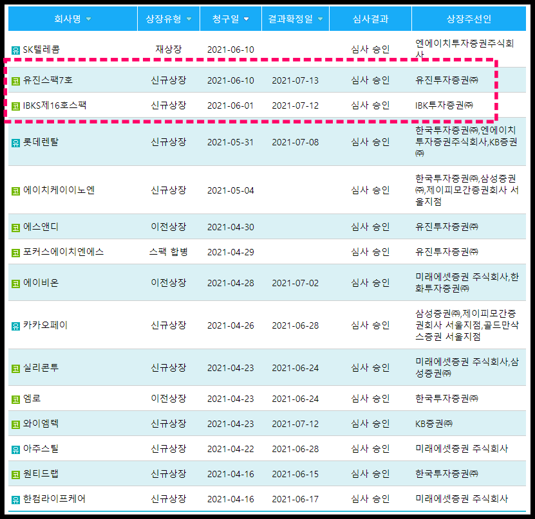Click the 상장주선인 column header

(x=469, y=19)
